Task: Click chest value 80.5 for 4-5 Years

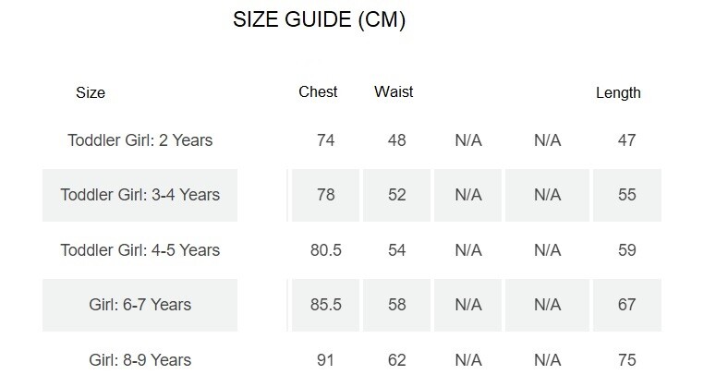Action: [325, 250]
